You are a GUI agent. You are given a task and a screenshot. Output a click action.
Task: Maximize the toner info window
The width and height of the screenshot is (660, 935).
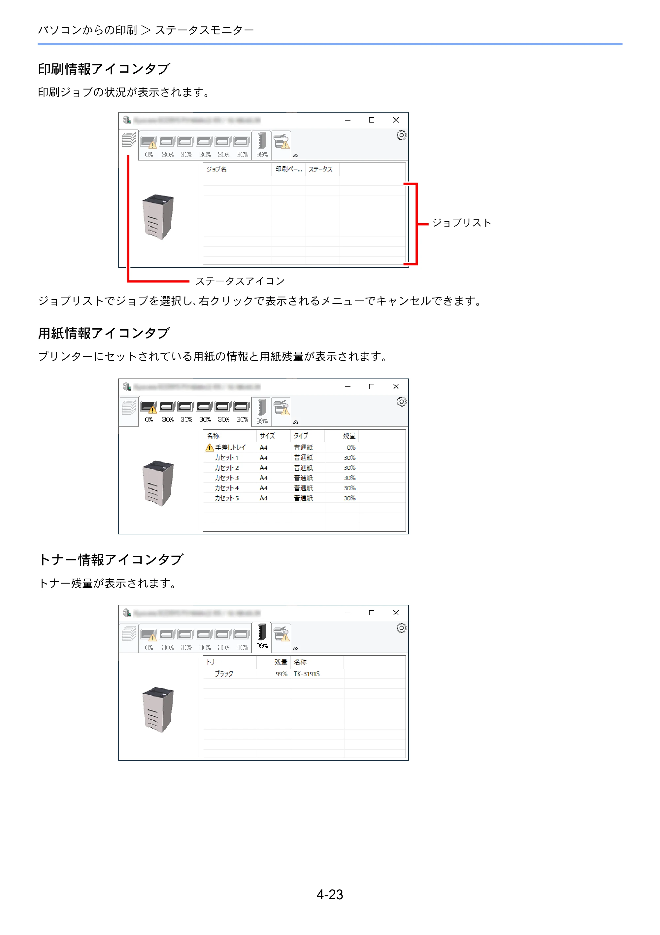[x=372, y=613]
